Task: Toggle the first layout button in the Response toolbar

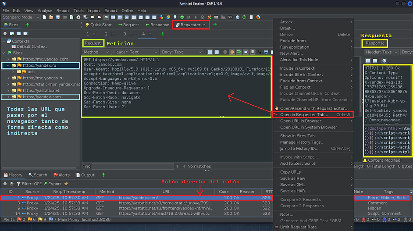Action: click(368, 61)
